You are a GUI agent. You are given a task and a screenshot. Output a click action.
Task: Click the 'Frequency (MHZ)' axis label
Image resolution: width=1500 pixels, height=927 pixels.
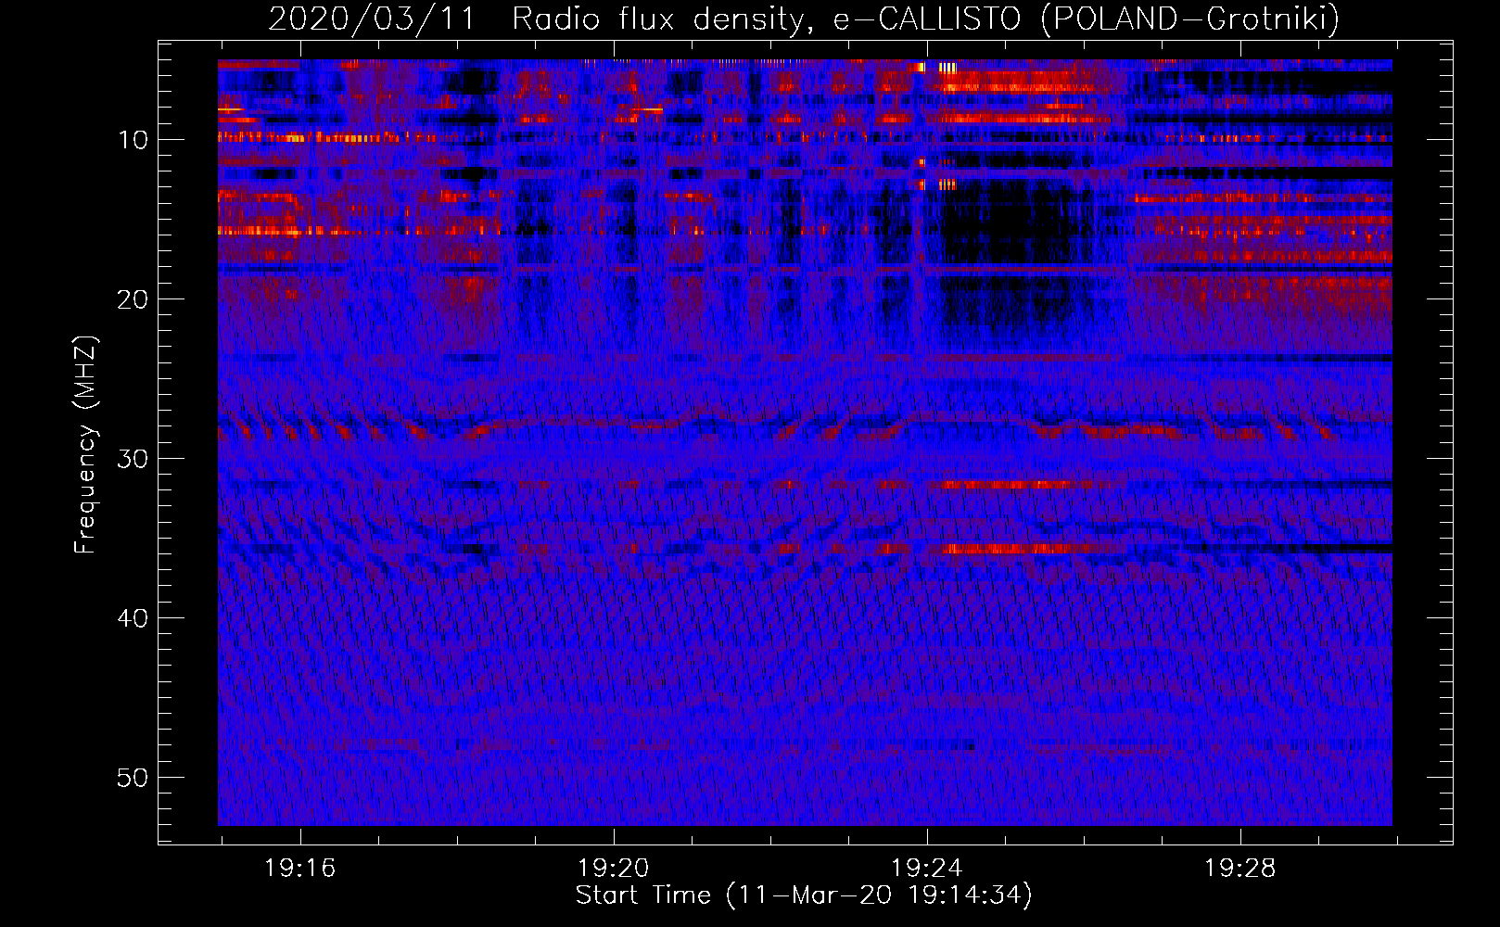(85, 445)
